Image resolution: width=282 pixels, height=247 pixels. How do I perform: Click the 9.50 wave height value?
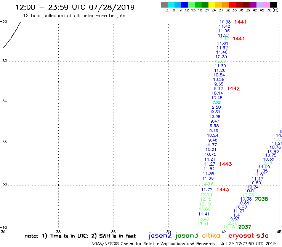coord(216,107)
